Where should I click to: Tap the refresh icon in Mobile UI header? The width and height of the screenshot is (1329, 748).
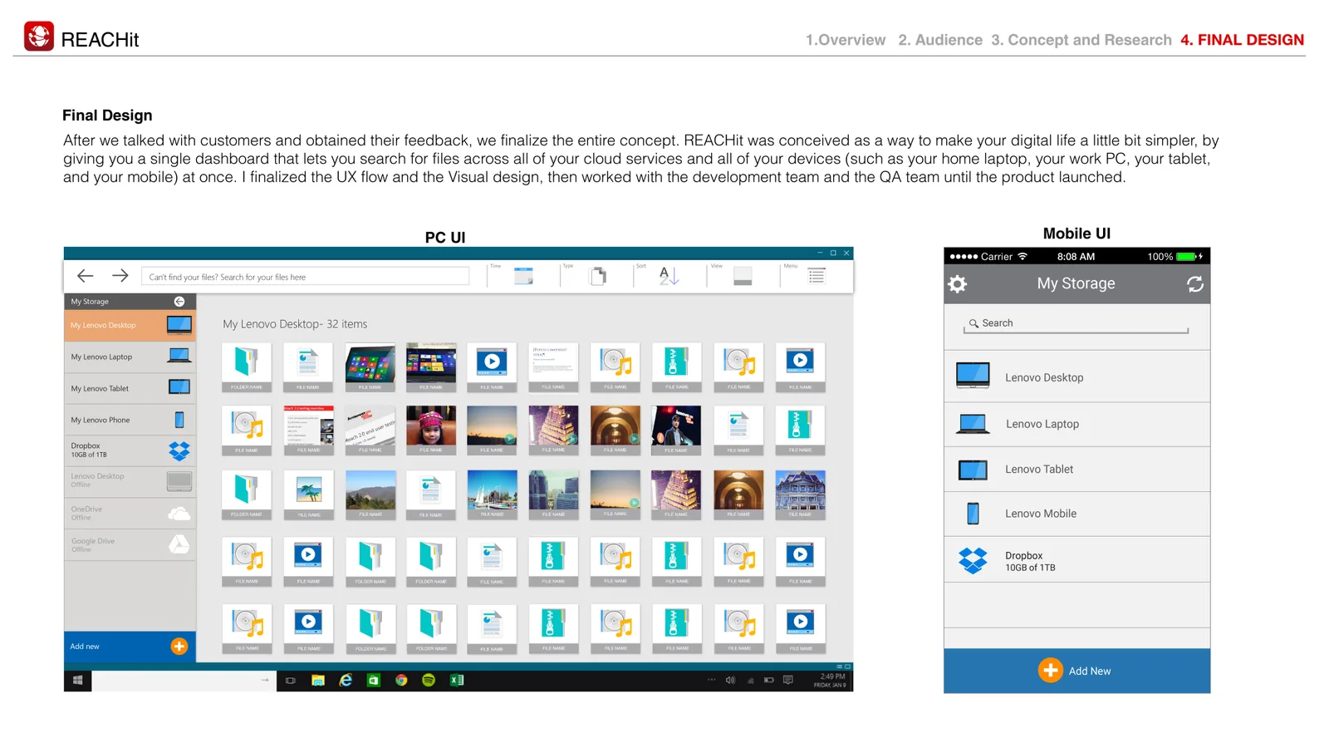(x=1195, y=284)
